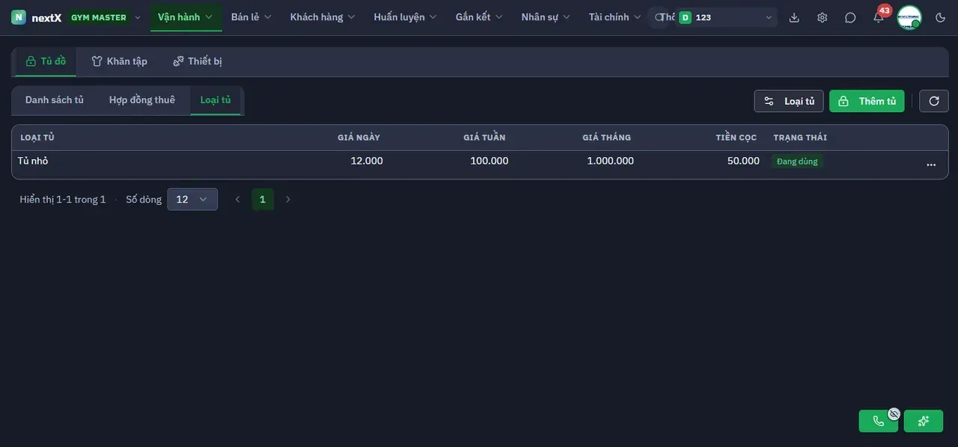Open the Số dòng rows-per-page dropdown
Screen dimensions: 958x447
click(192, 200)
